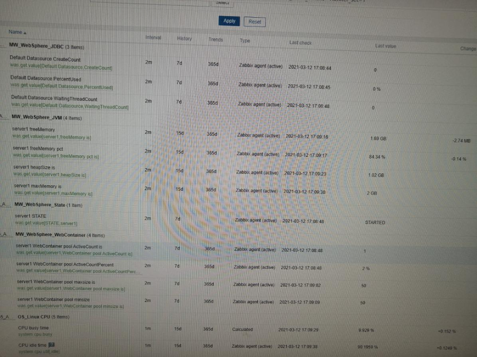Viewport: 477px width, 357px height.
Task: Click the 2021-03-12 17:09:16 last check timestamp
Action: click(307, 136)
